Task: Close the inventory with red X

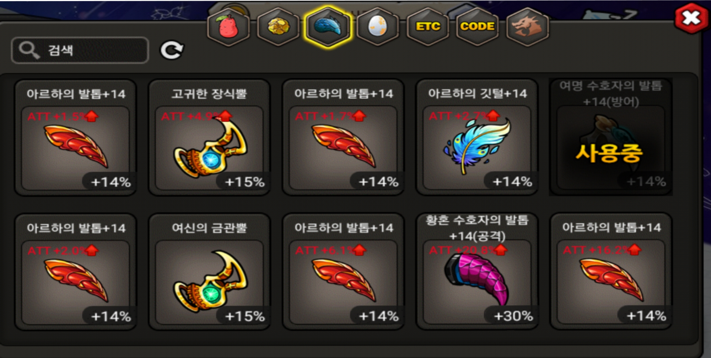Action: pos(692,18)
